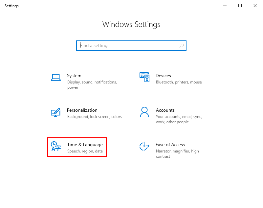Open the Accounts settings title

(165, 110)
